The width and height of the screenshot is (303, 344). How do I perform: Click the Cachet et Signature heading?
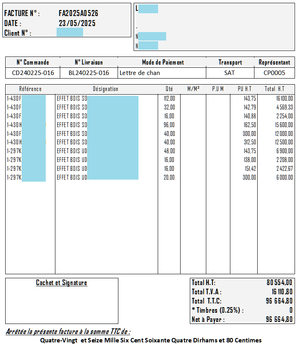click(61, 283)
